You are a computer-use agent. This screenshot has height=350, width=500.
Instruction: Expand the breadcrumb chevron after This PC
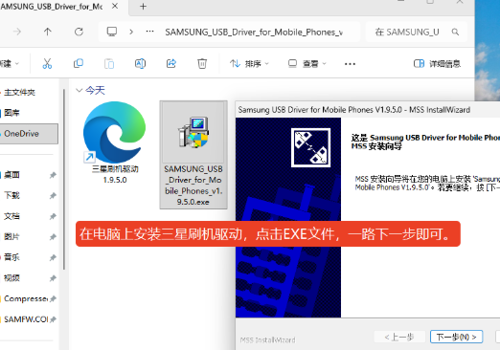(x=131, y=32)
